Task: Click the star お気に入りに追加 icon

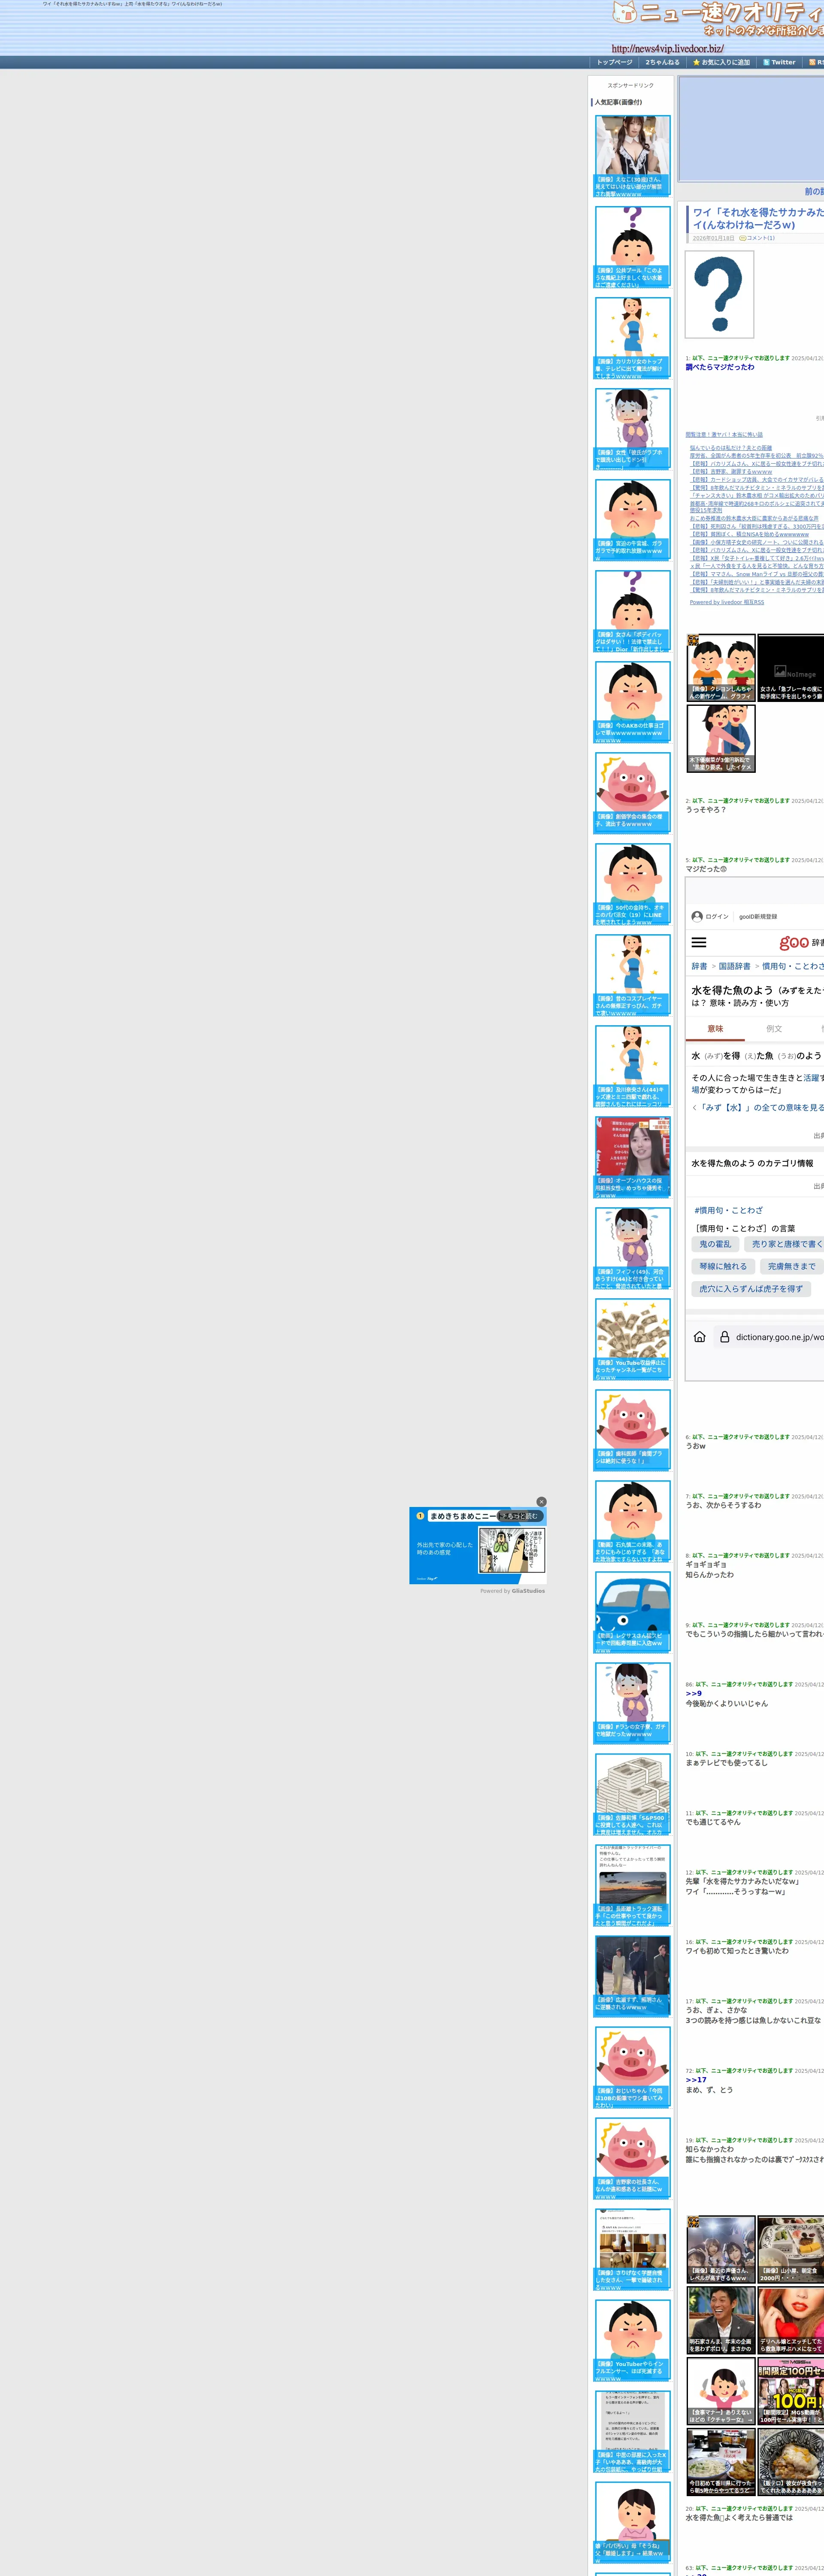Action: (x=697, y=62)
